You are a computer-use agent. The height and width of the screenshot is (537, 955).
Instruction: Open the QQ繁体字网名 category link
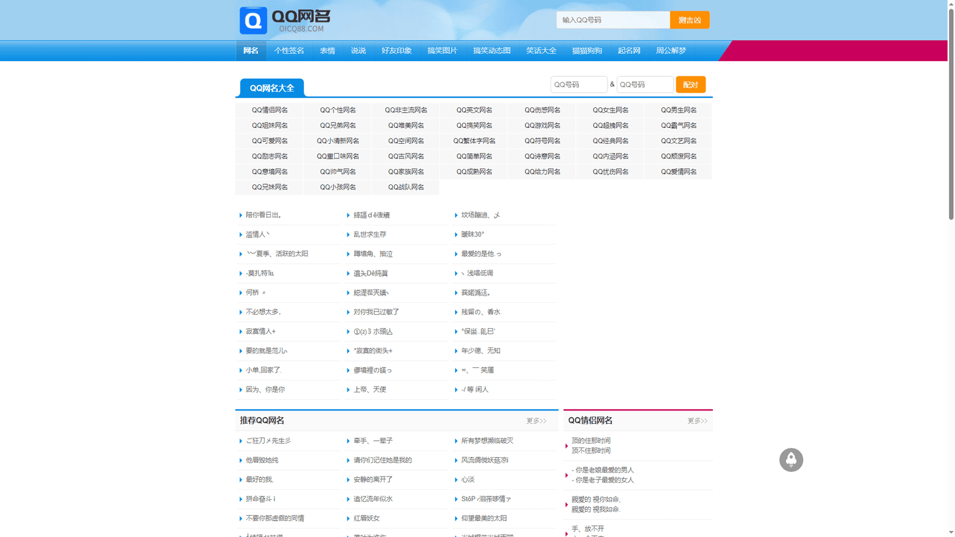click(x=475, y=141)
